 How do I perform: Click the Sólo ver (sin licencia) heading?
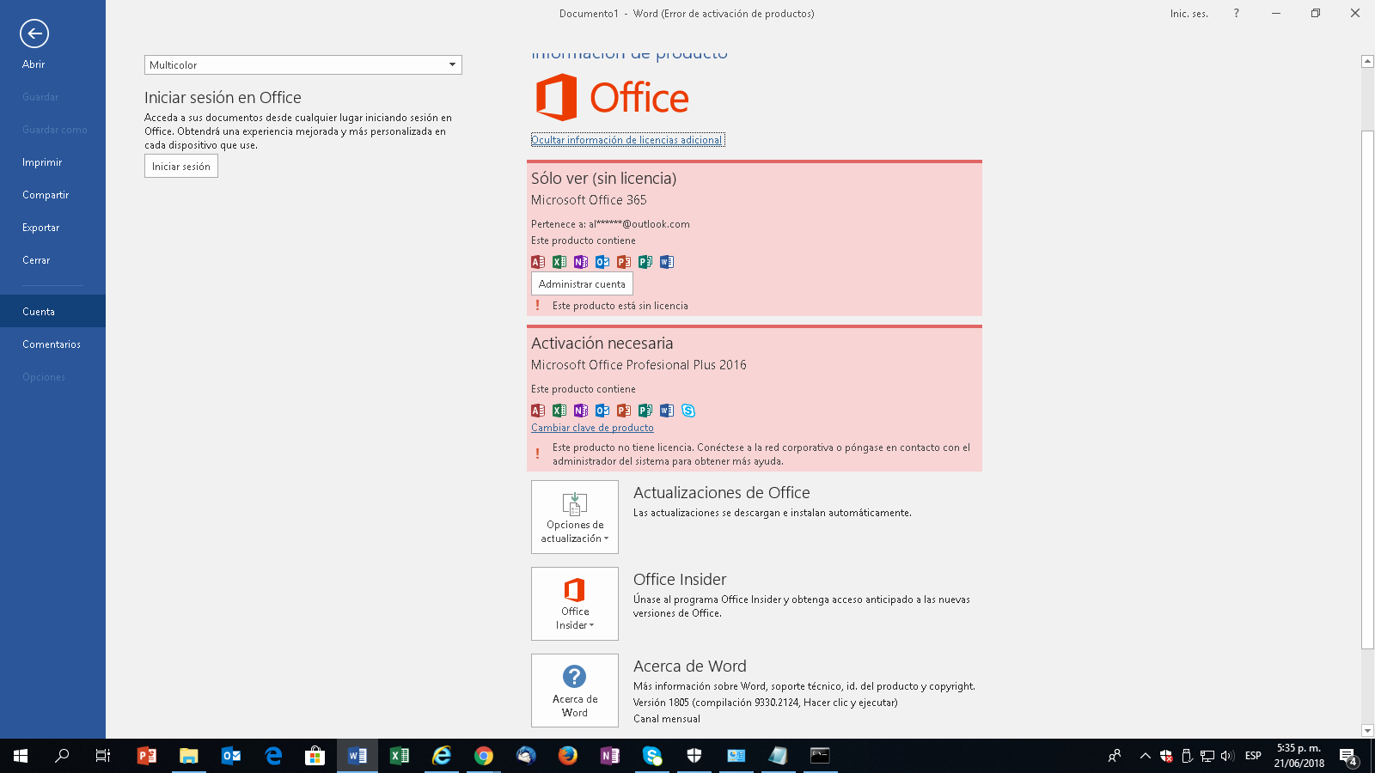pos(603,178)
